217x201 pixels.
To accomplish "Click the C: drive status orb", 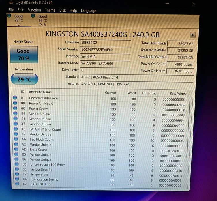I will [9, 15].
